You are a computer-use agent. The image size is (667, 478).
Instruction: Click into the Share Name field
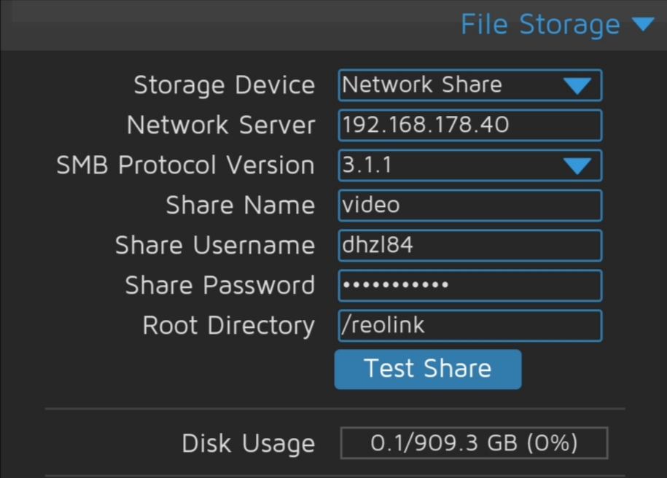coord(470,205)
